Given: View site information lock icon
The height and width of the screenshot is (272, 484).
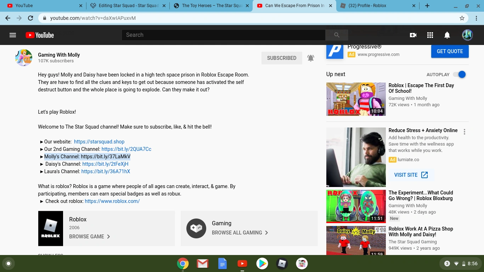Looking at the screenshot, I should point(44,18).
